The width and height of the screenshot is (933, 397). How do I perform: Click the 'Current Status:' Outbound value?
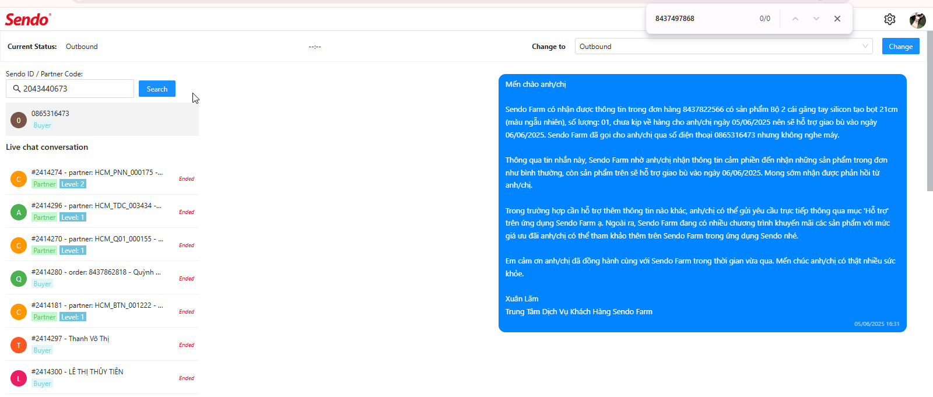(82, 47)
